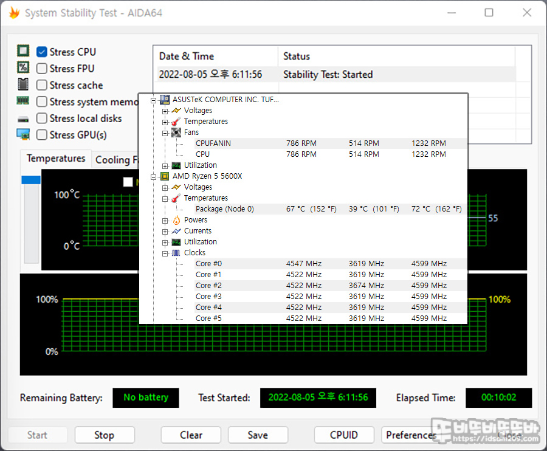This screenshot has width=547, height=451.
Task: Enable the Stress FPU checkbox
Action: click(41, 68)
